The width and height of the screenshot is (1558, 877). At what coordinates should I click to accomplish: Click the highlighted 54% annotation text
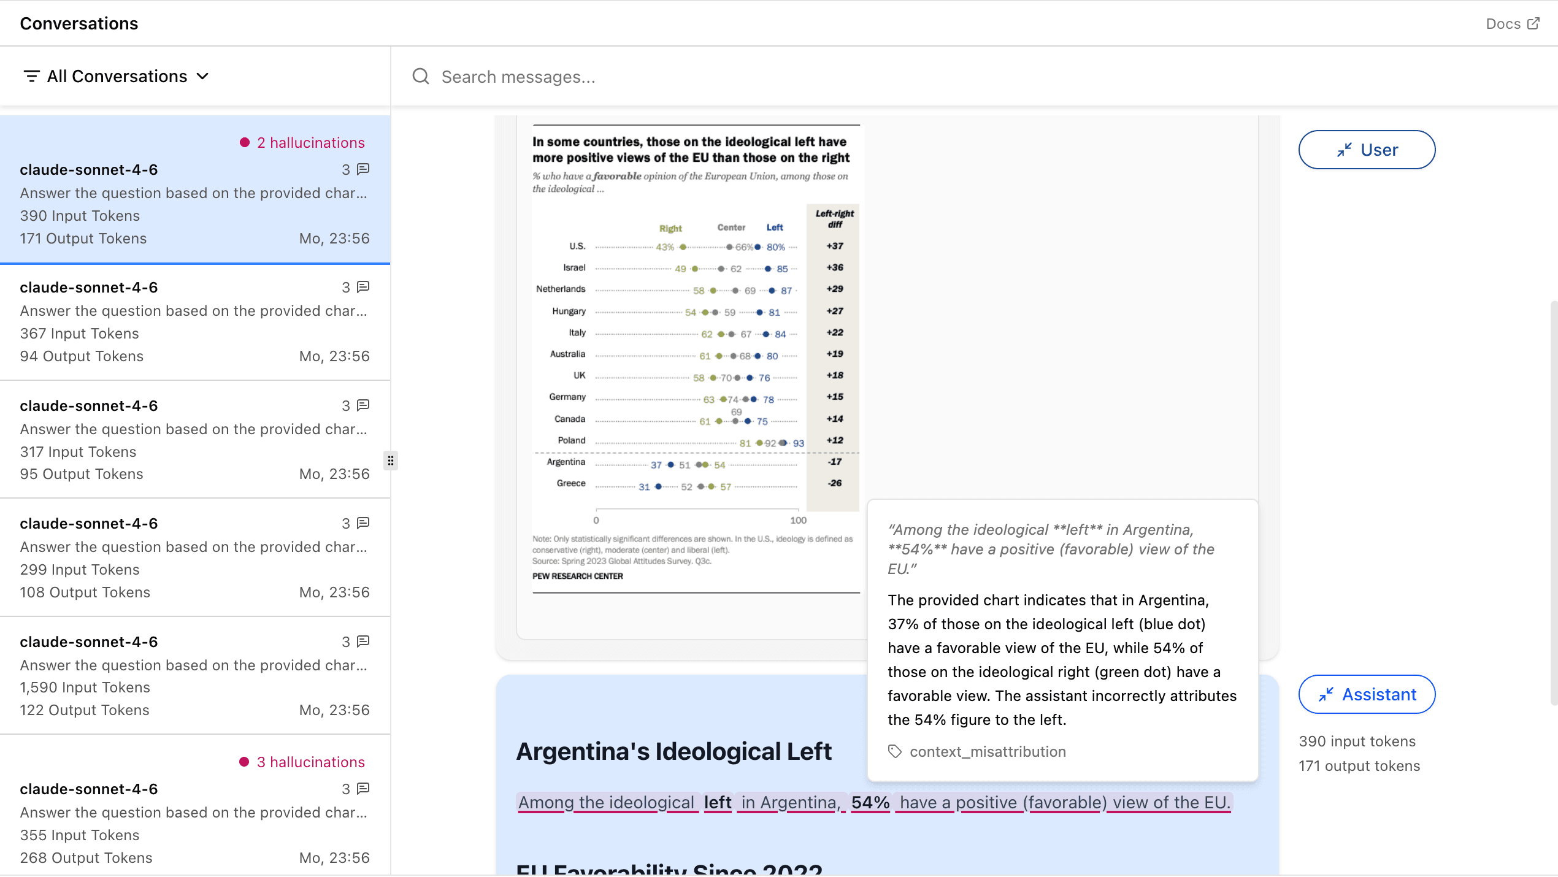(869, 802)
